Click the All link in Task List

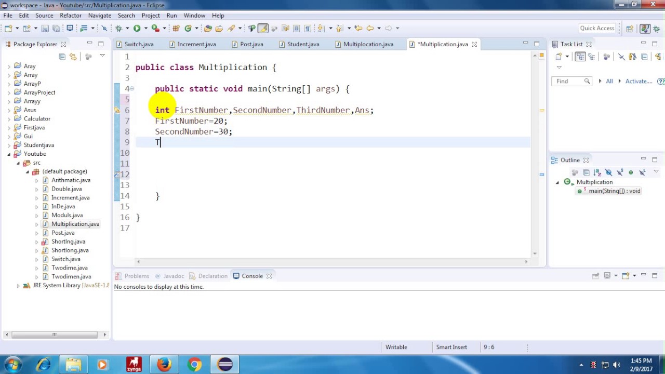609,81
